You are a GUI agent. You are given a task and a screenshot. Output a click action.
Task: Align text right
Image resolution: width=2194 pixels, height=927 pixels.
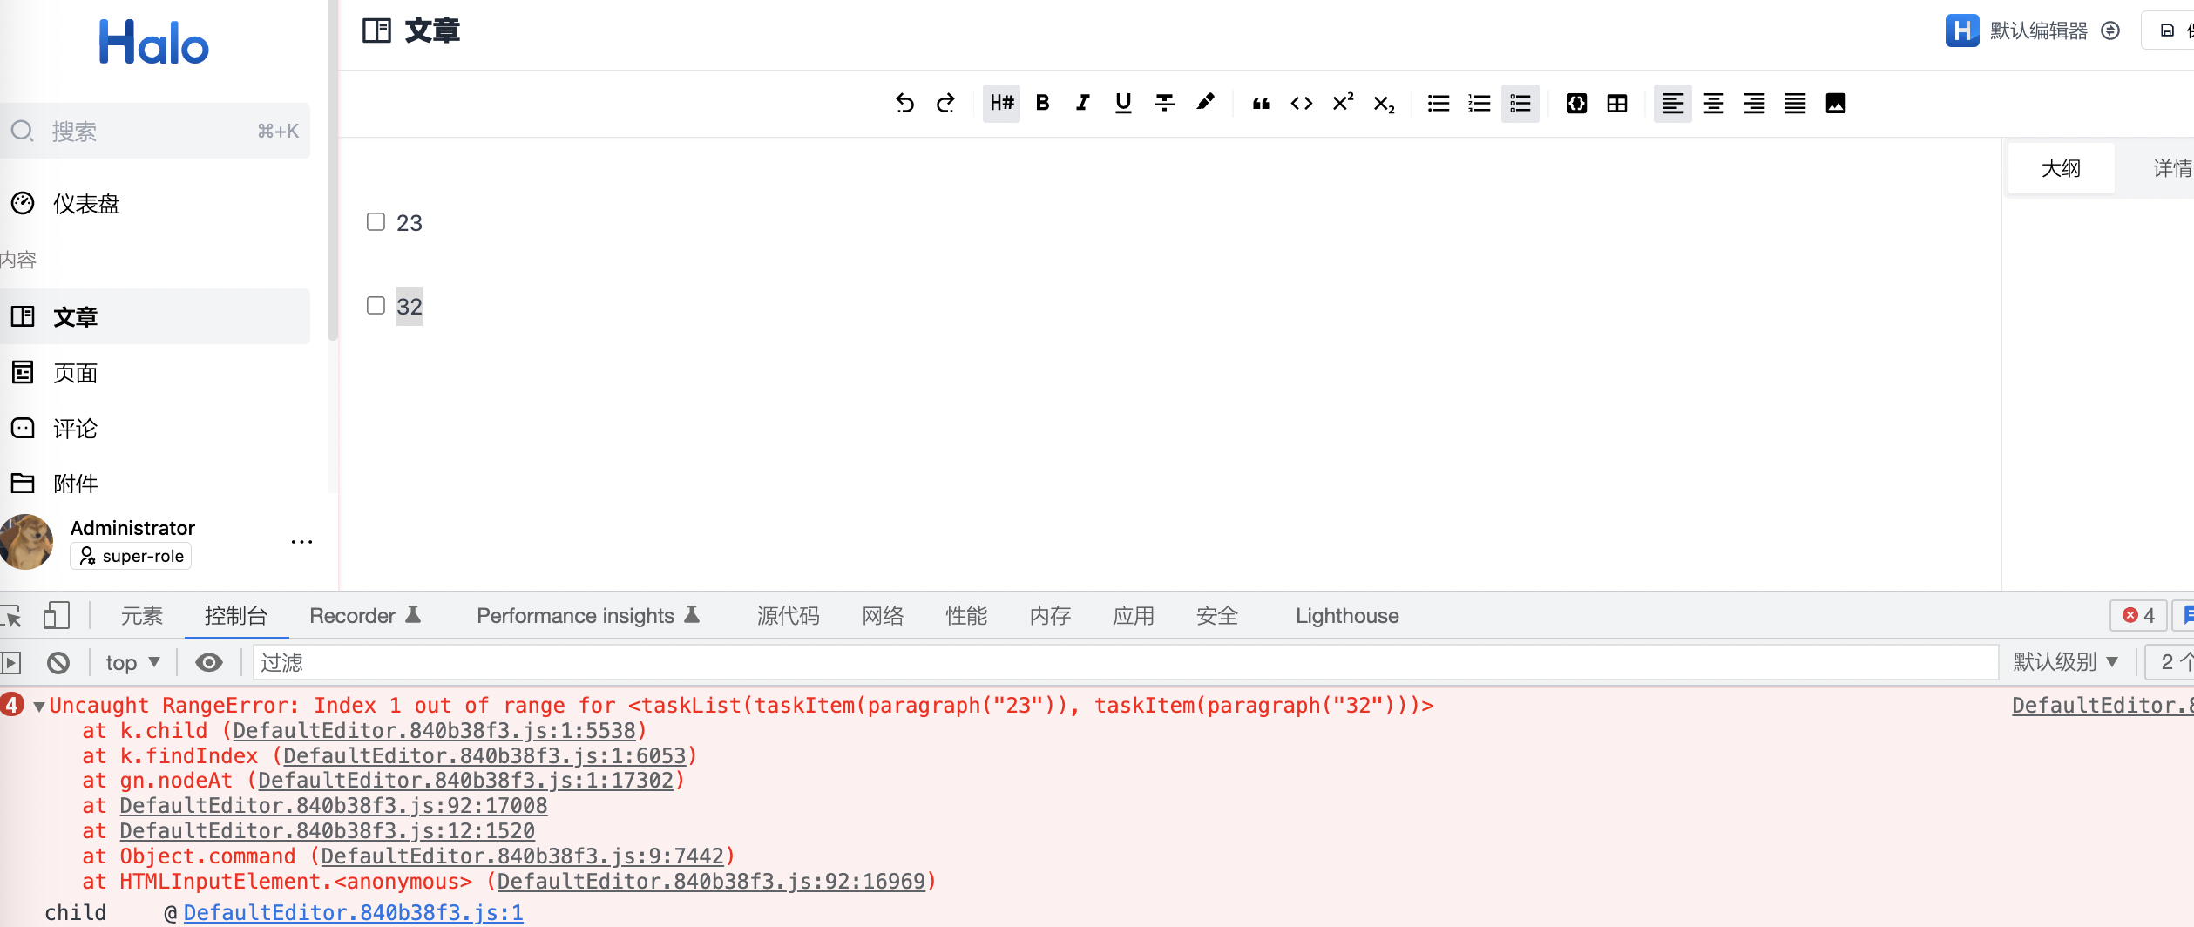pos(1755,104)
